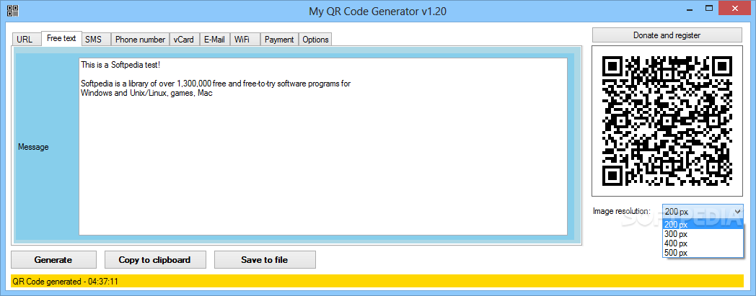Select the Free text tab

(61, 38)
